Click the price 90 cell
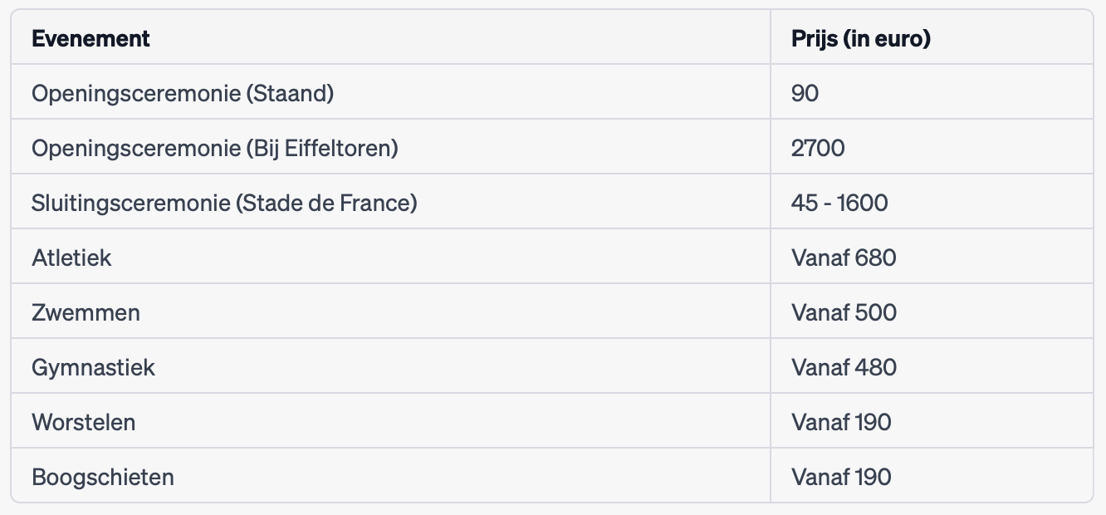 pyautogui.click(x=805, y=93)
